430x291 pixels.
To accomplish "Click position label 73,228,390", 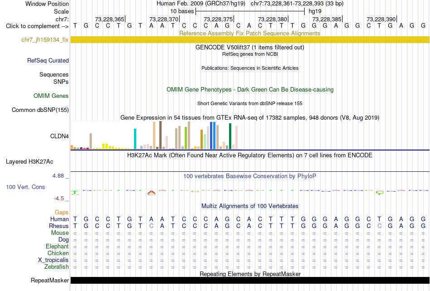I will 381,19.
